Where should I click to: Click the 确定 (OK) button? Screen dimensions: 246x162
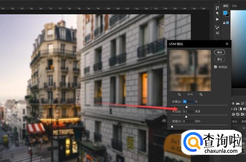click(x=219, y=52)
